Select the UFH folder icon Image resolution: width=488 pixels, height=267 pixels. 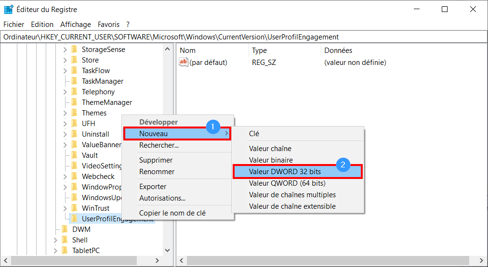point(74,124)
